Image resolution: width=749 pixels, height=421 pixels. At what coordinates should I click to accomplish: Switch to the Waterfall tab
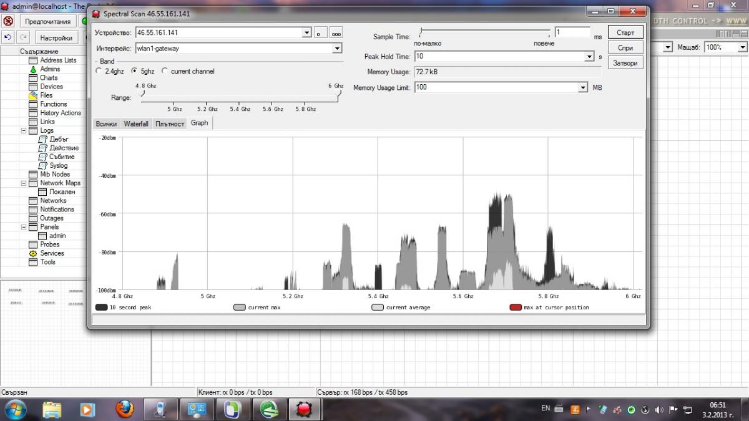135,124
